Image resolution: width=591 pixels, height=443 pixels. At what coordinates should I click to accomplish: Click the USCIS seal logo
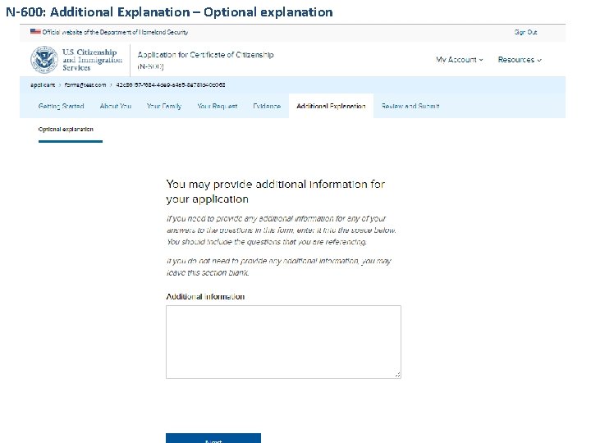tap(44, 60)
